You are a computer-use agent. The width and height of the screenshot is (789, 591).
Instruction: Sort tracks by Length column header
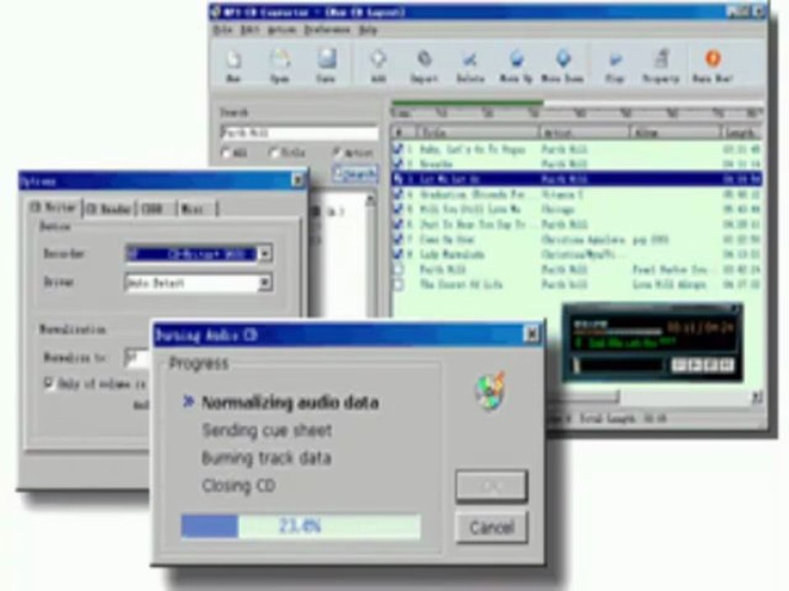coord(741,133)
